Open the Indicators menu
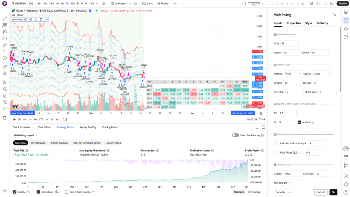The width and height of the screenshot is (350, 197). coord(119,3)
